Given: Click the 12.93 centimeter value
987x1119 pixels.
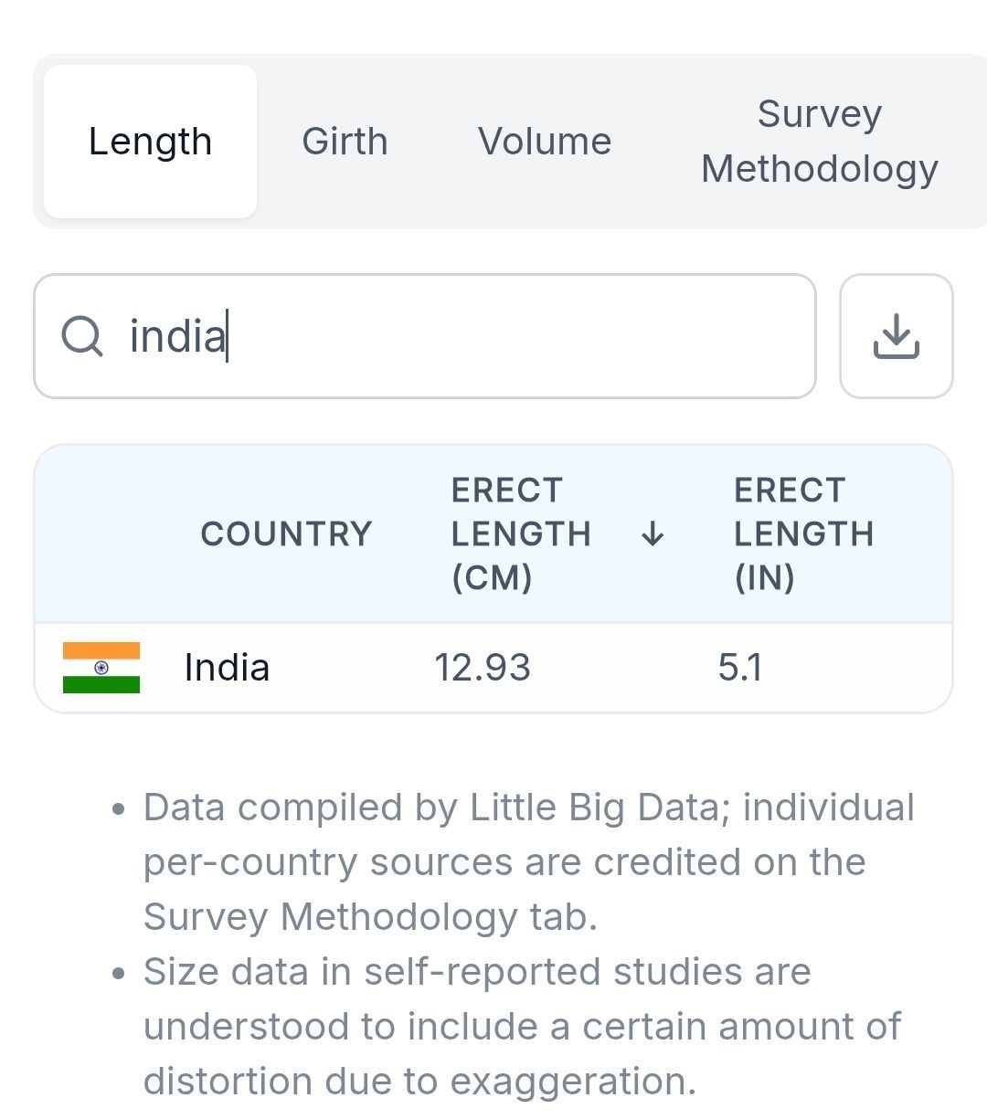Looking at the screenshot, I should pyautogui.click(x=482, y=668).
